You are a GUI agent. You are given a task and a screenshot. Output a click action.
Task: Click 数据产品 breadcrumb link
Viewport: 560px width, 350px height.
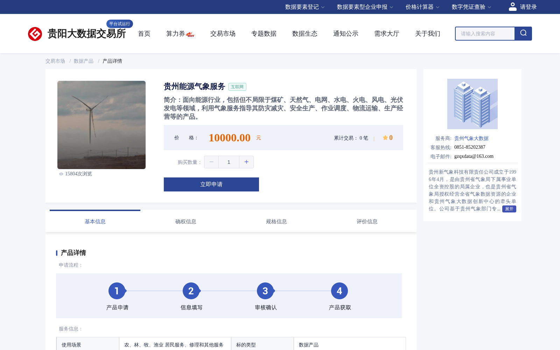[x=84, y=61]
